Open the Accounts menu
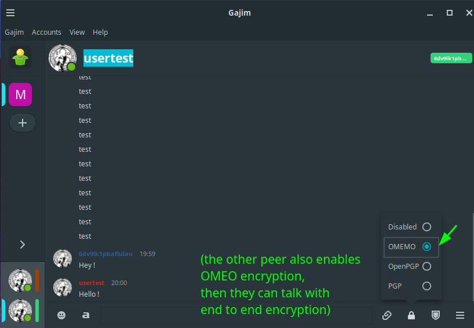The image size is (474, 328). pyautogui.click(x=46, y=32)
